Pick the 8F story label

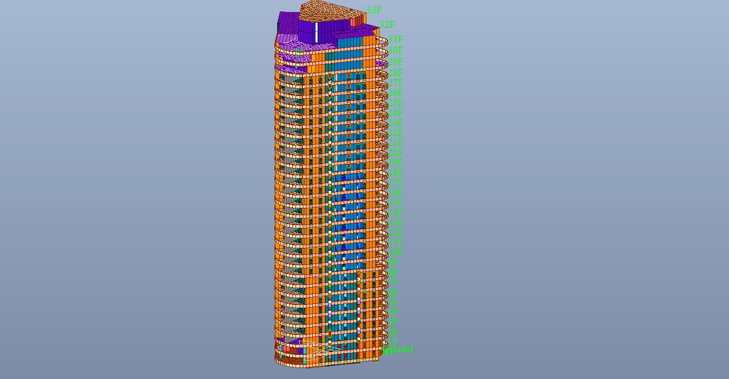point(393,272)
